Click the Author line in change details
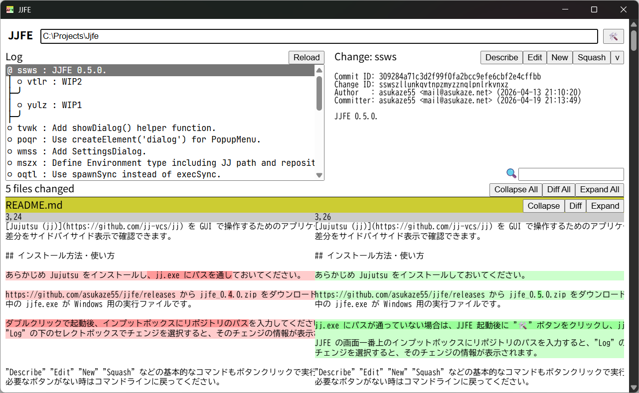This screenshot has height=393, width=639. [458, 93]
